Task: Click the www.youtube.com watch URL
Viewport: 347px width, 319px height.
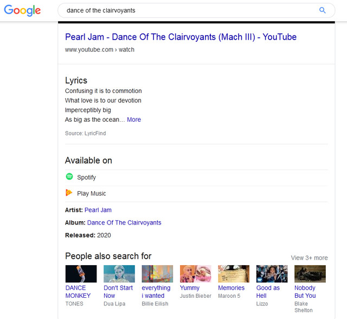Action: pos(100,49)
